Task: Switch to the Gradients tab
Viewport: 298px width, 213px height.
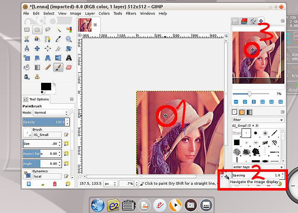Action: click(249, 112)
